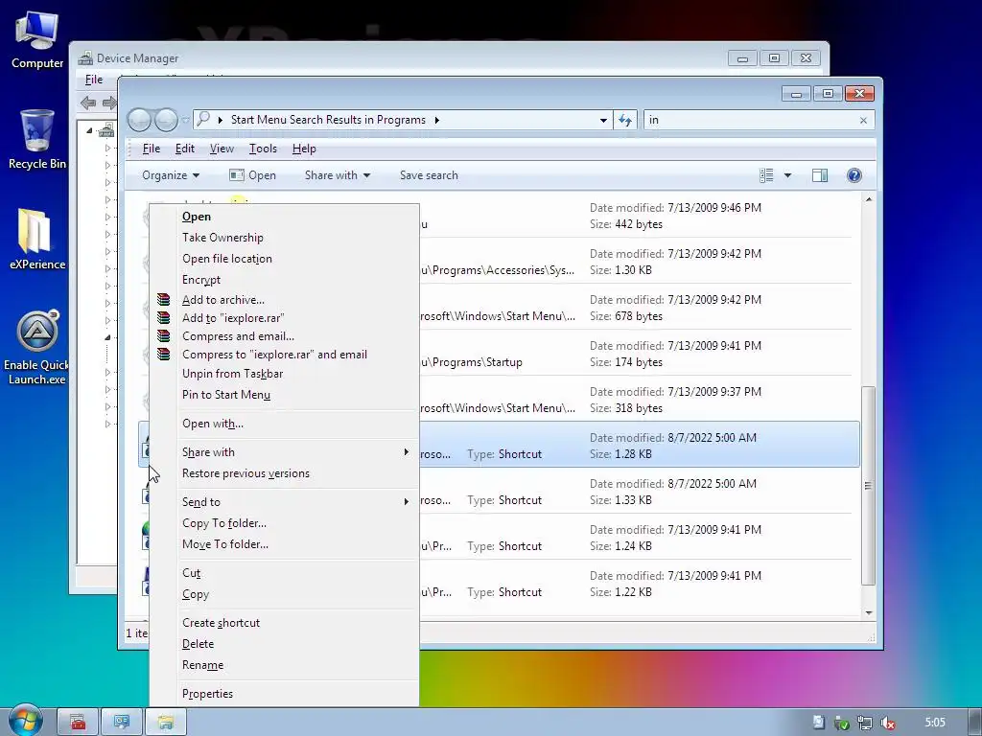This screenshot has width=982, height=736.
Task: Open Device Manager File menu
Action: [x=94, y=80]
